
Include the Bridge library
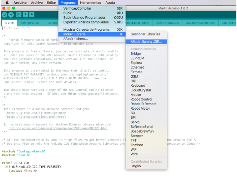146,54
